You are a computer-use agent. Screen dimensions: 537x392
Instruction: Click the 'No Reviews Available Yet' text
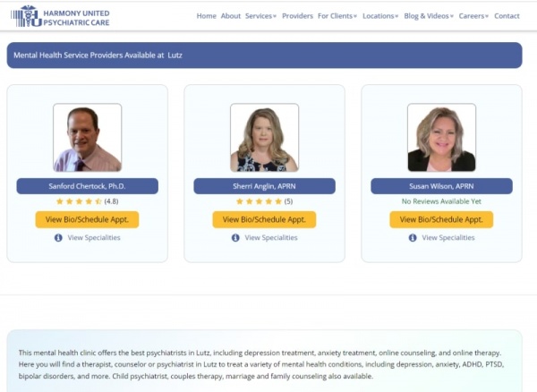click(x=441, y=201)
